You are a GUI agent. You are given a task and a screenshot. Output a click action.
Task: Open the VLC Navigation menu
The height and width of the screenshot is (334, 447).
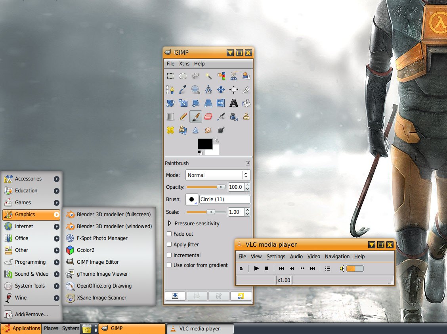337,257
